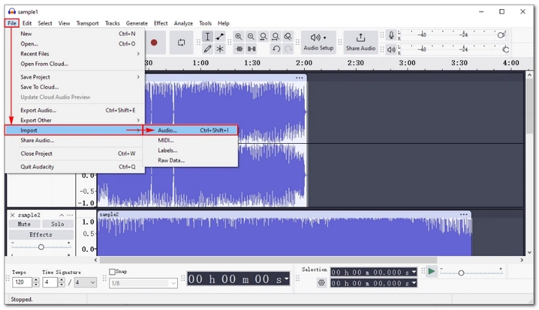This screenshot has width=539, height=310.
Task: Adjust the sample2 gain slider knob
Action: [41, 247]
